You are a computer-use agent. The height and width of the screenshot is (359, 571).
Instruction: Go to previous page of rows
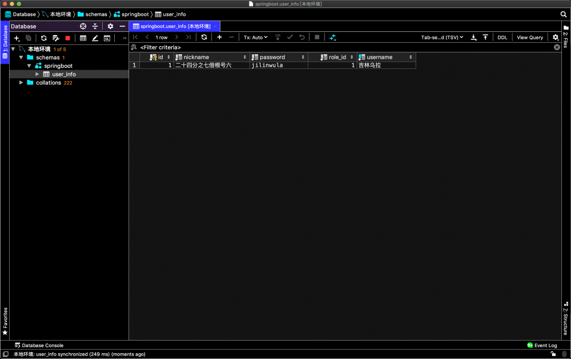point(147,37)
